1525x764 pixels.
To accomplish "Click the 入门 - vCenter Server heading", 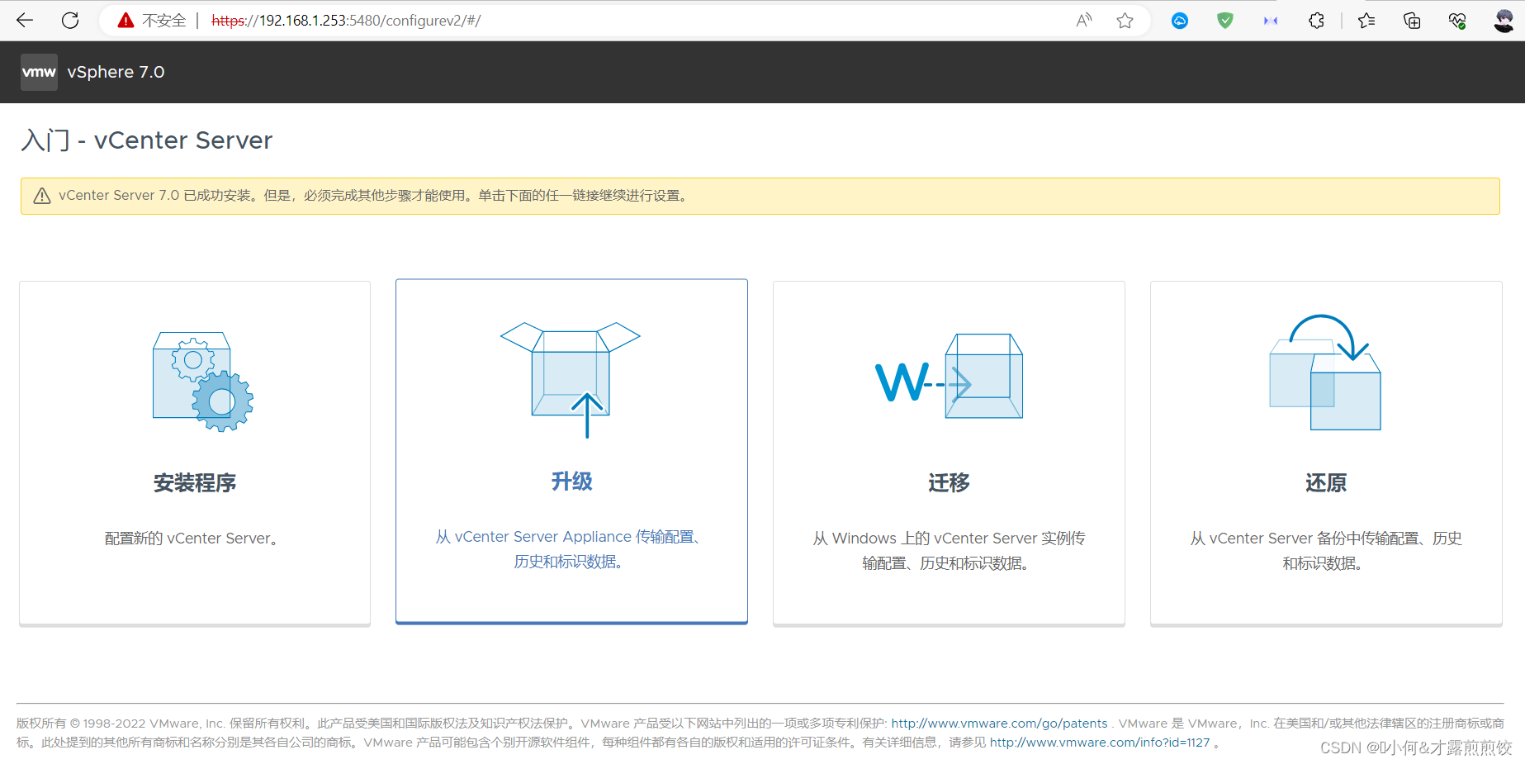I will click(147, 140).
